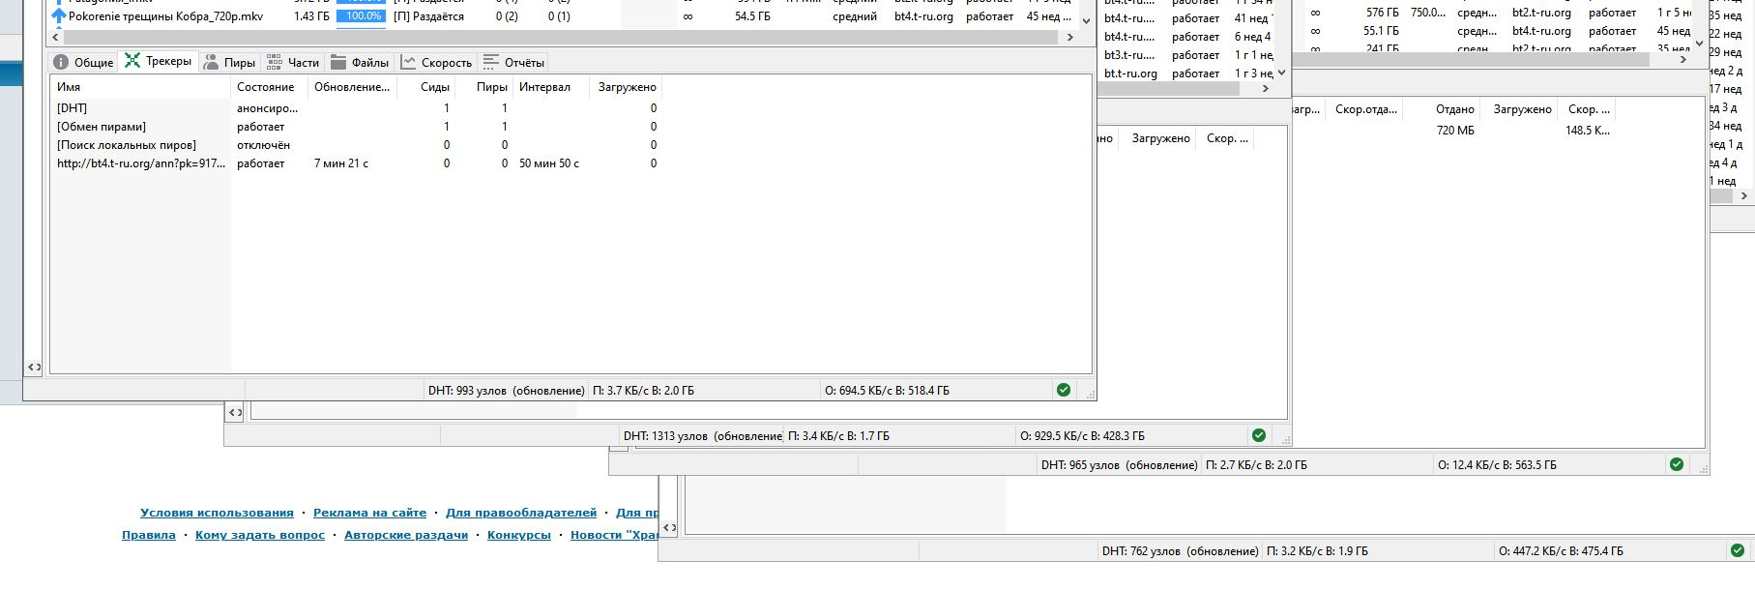Image resolution: width=1755 pixels, height=590 pixels.
Task: Select the bt.t-ru.org tracker cell
Action: coord(1130,74)
